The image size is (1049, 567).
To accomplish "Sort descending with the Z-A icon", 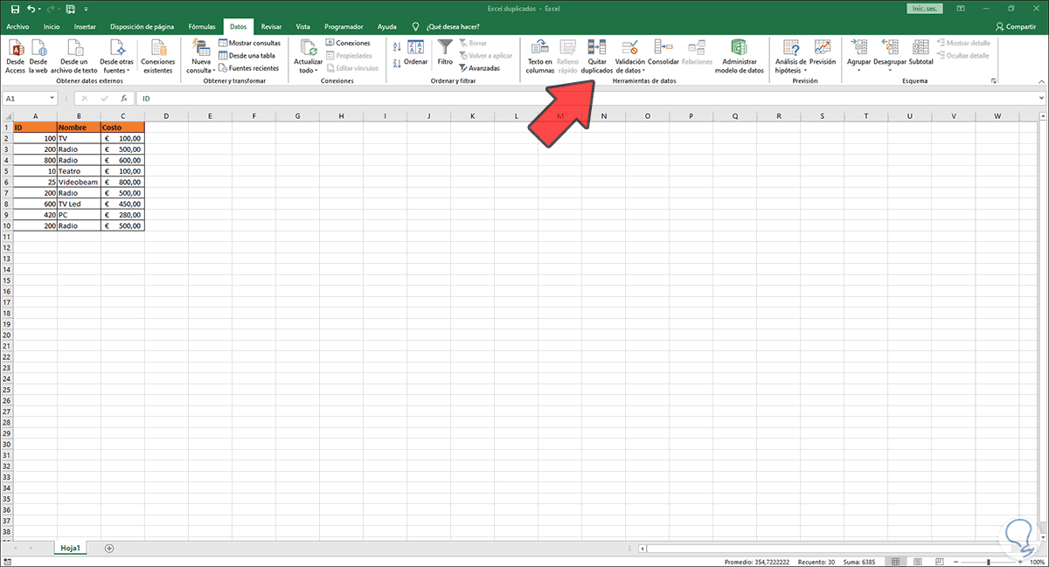I will pos(397,63).
